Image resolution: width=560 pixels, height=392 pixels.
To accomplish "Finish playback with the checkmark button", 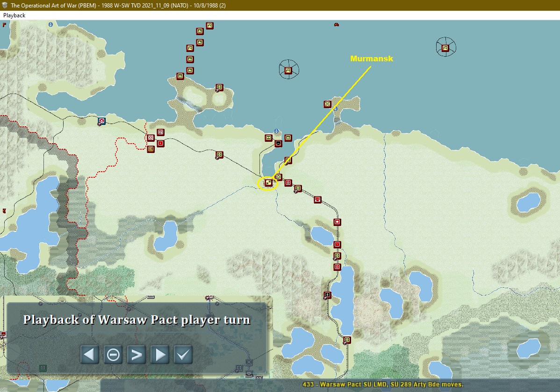I will 183,355.
